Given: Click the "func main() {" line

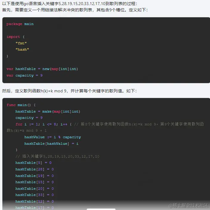Looking at the screenshot, I should (21, 105).
